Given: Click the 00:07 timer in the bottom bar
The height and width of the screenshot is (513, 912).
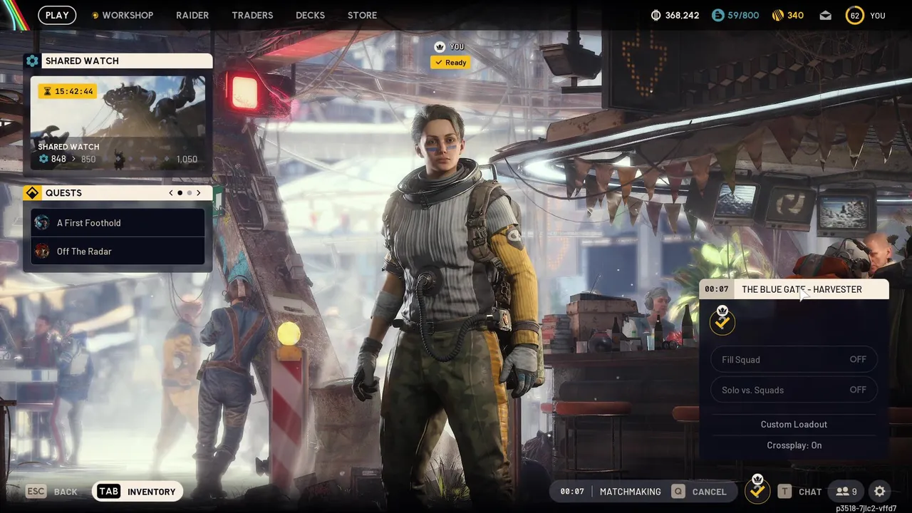Looking at the screenshot, I should click(572, 492).
